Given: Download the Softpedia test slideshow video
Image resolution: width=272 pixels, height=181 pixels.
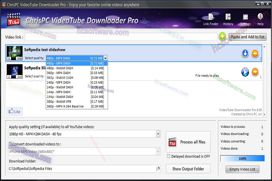Looking at the screenshot, I should 245,54.
